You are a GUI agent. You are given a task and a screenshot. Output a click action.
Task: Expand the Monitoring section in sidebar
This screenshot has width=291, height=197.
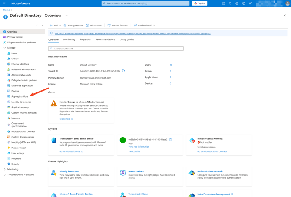(5, 169)
